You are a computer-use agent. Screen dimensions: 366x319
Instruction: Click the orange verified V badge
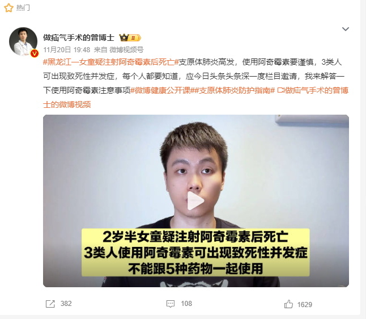(x=35, y=53)
